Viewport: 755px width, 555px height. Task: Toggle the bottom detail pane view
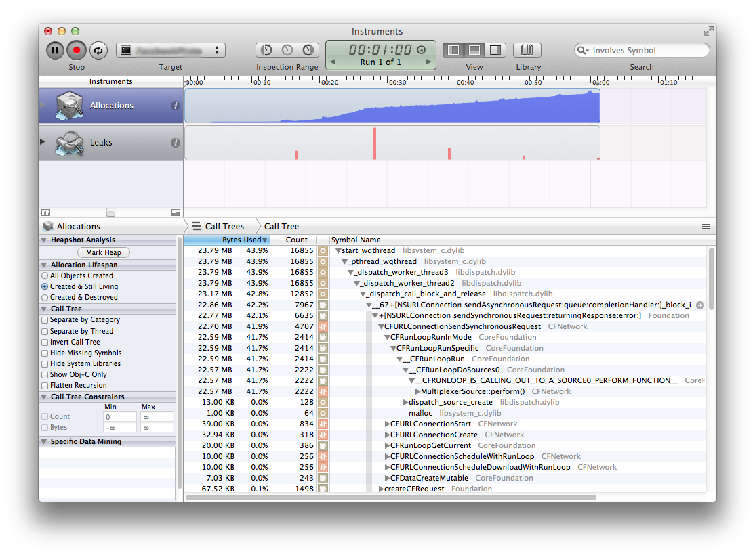click(x=474, y=50)
